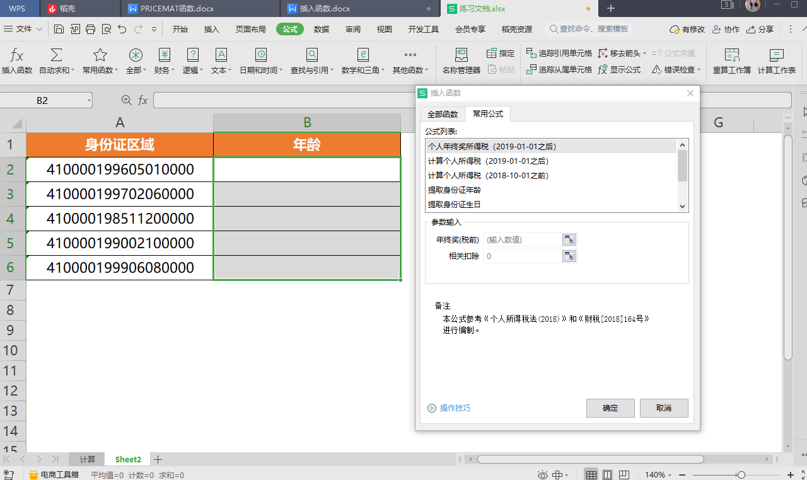Open the Logical (逻辑) functions icon
This screenshot has height=480, width=807.
[193, 55]
